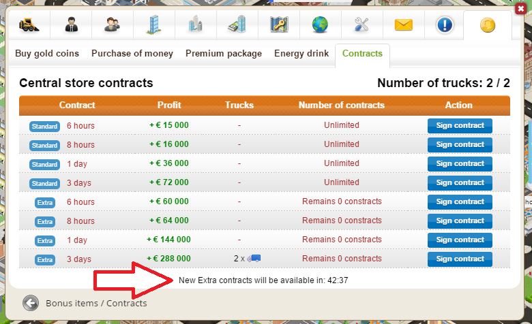The image size is (532, 324).
Task: Sign the Extra 3 days contract
Action: tap(459, 259)
